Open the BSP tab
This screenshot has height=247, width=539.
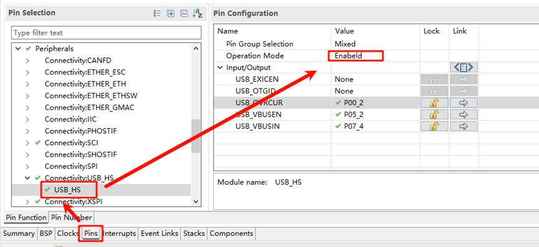(45, 233)
